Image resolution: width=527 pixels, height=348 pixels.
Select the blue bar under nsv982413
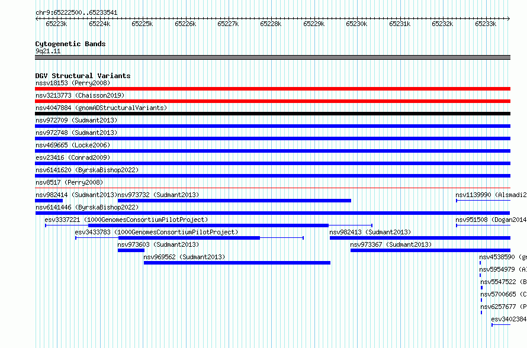(x=420, y=238)
